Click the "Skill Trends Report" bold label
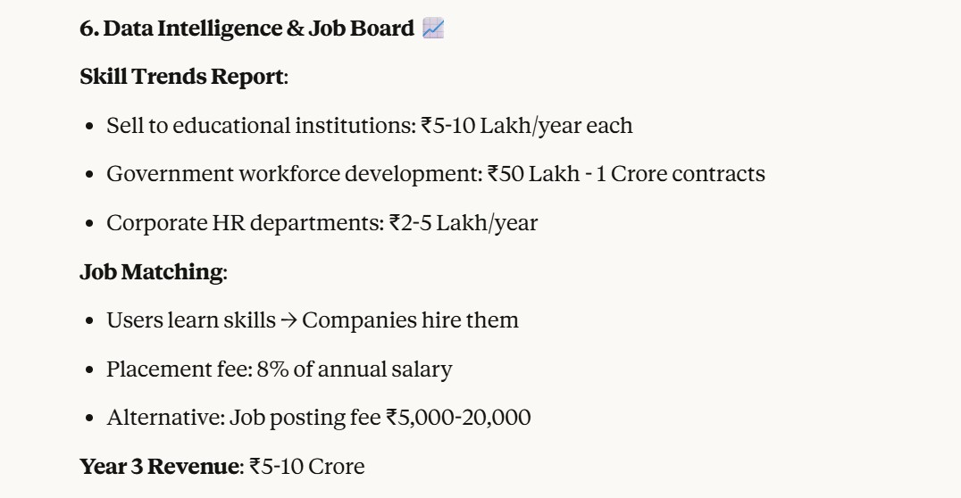 tap(181, 77)
